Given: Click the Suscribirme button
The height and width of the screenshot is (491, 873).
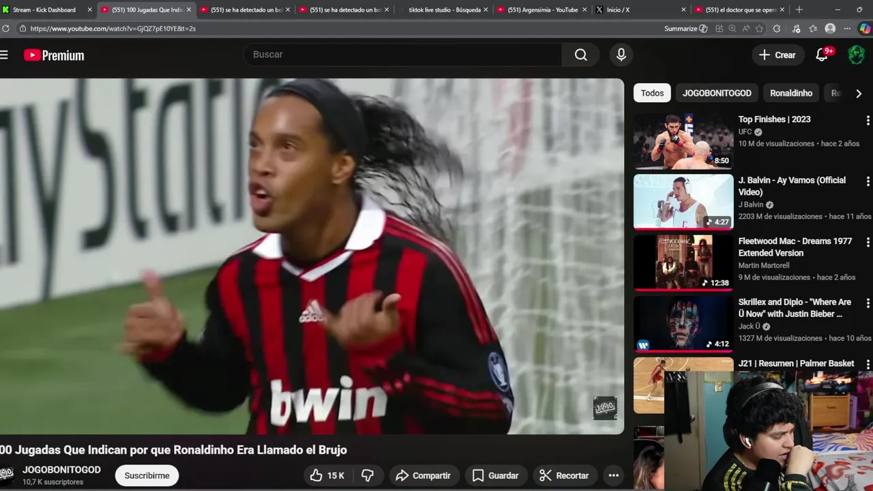Looking at the screenshot, I should (x=147, y=475).
